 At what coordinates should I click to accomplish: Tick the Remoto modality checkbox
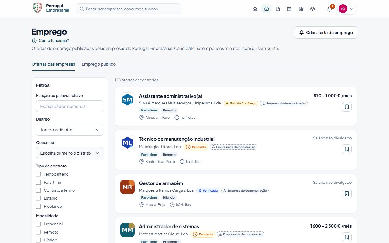pos(39,232)
